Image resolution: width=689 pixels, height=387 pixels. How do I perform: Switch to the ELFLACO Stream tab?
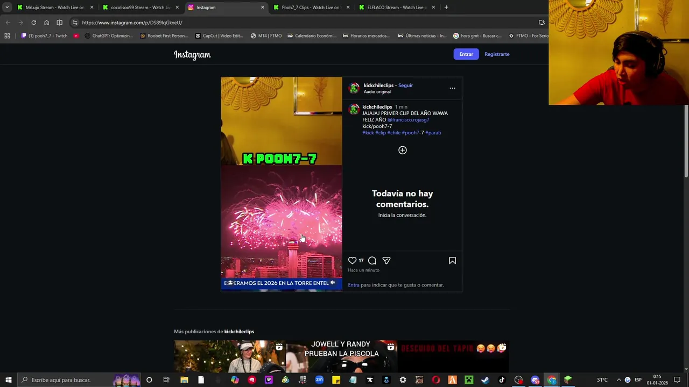coord(397,8)
